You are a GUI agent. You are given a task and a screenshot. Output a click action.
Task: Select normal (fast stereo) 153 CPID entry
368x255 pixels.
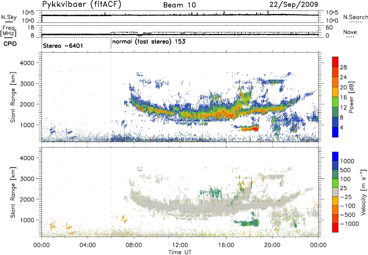point(149,42)
